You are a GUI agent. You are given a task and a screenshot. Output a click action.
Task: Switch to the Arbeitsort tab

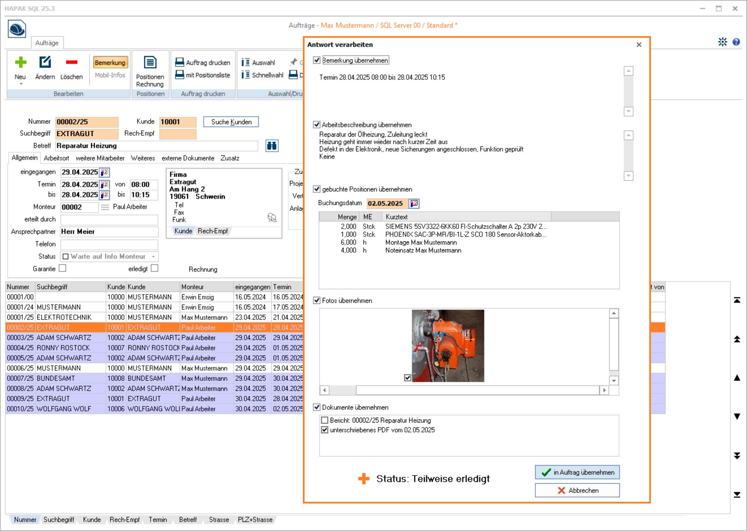(56, 158)
